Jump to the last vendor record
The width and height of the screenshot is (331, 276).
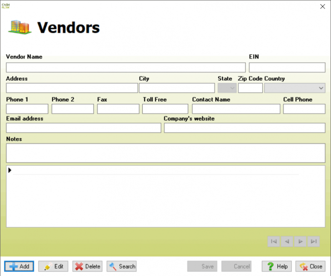(313, 241)
